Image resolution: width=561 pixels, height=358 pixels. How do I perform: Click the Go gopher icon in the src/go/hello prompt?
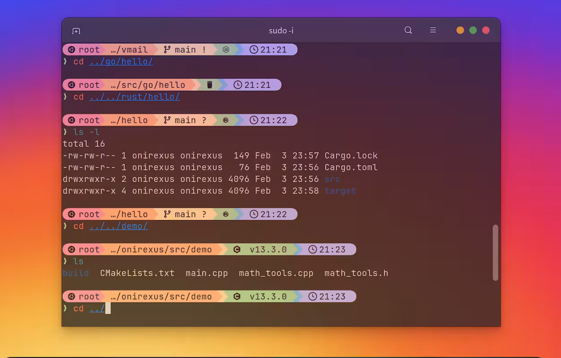[210, 85]
